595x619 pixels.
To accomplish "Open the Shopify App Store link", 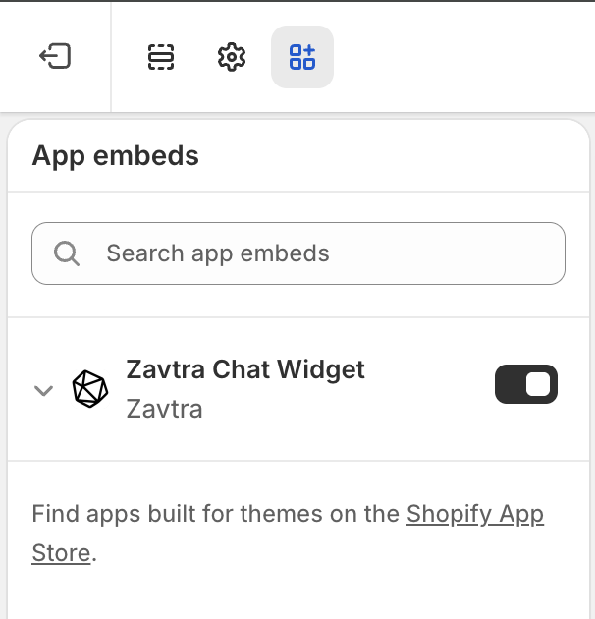I will pos(474,514).
